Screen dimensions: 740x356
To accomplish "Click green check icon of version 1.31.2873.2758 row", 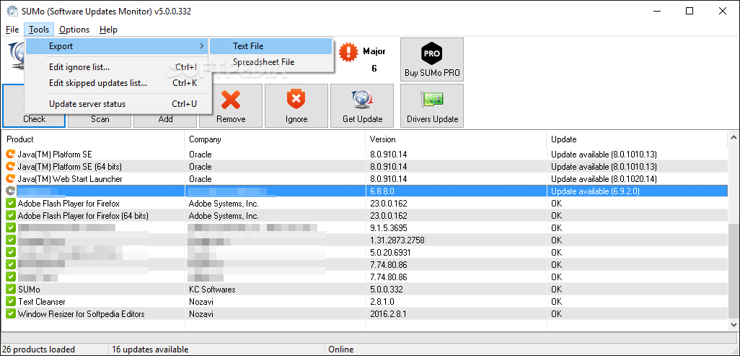I will pyautogui.click(x=11, y=240).
